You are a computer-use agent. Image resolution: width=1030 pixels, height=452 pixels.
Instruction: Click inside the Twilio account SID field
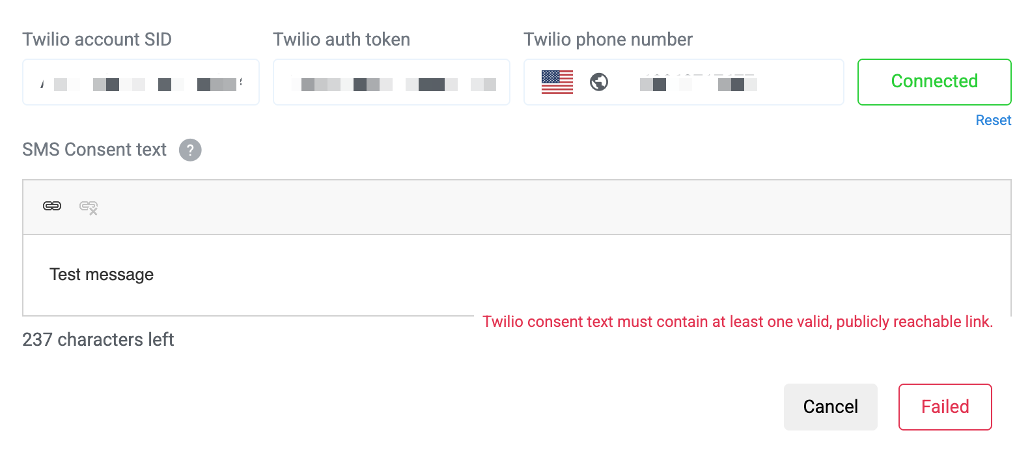141,82
